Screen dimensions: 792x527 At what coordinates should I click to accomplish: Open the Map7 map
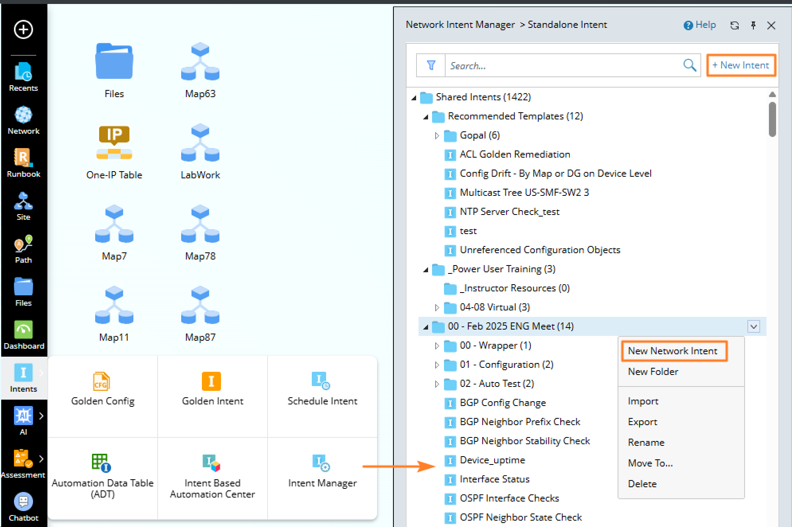coord(114,233)
